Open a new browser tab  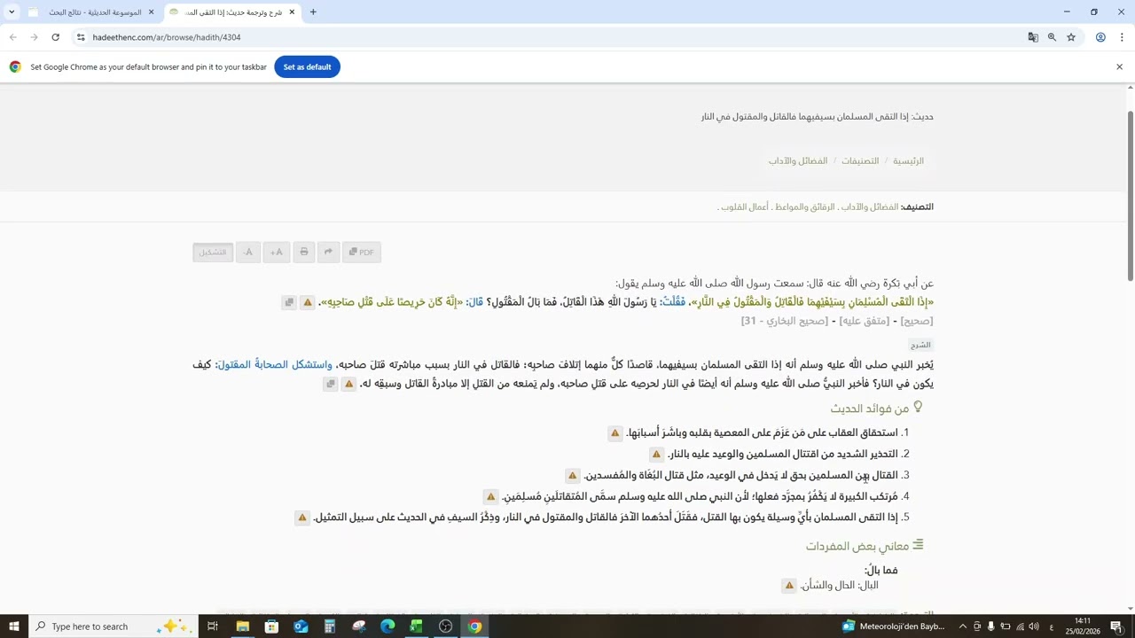pyautogui.click(x=313, y=12)
